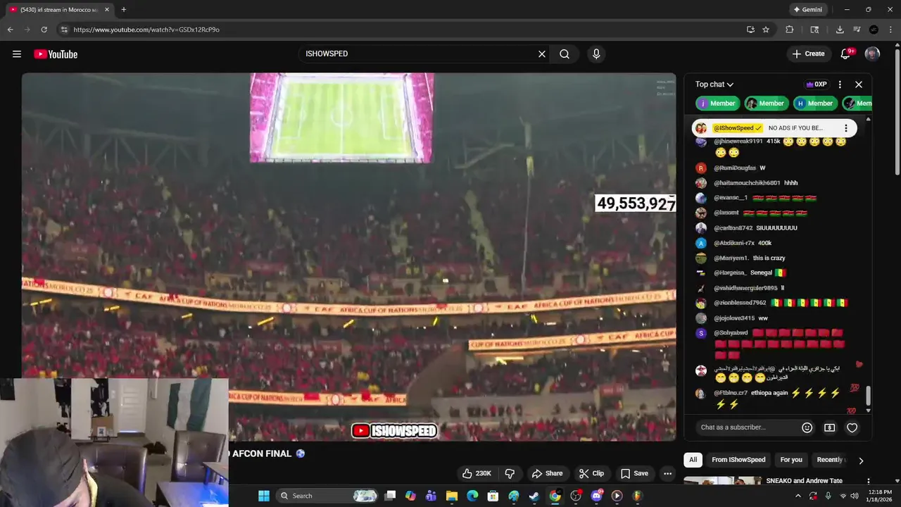
Task: Open Google Lens search icon in toolbar
Action: pos(814,30)
